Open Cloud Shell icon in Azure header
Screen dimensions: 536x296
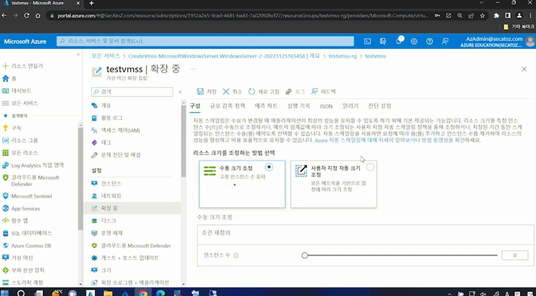pos(367,41)
